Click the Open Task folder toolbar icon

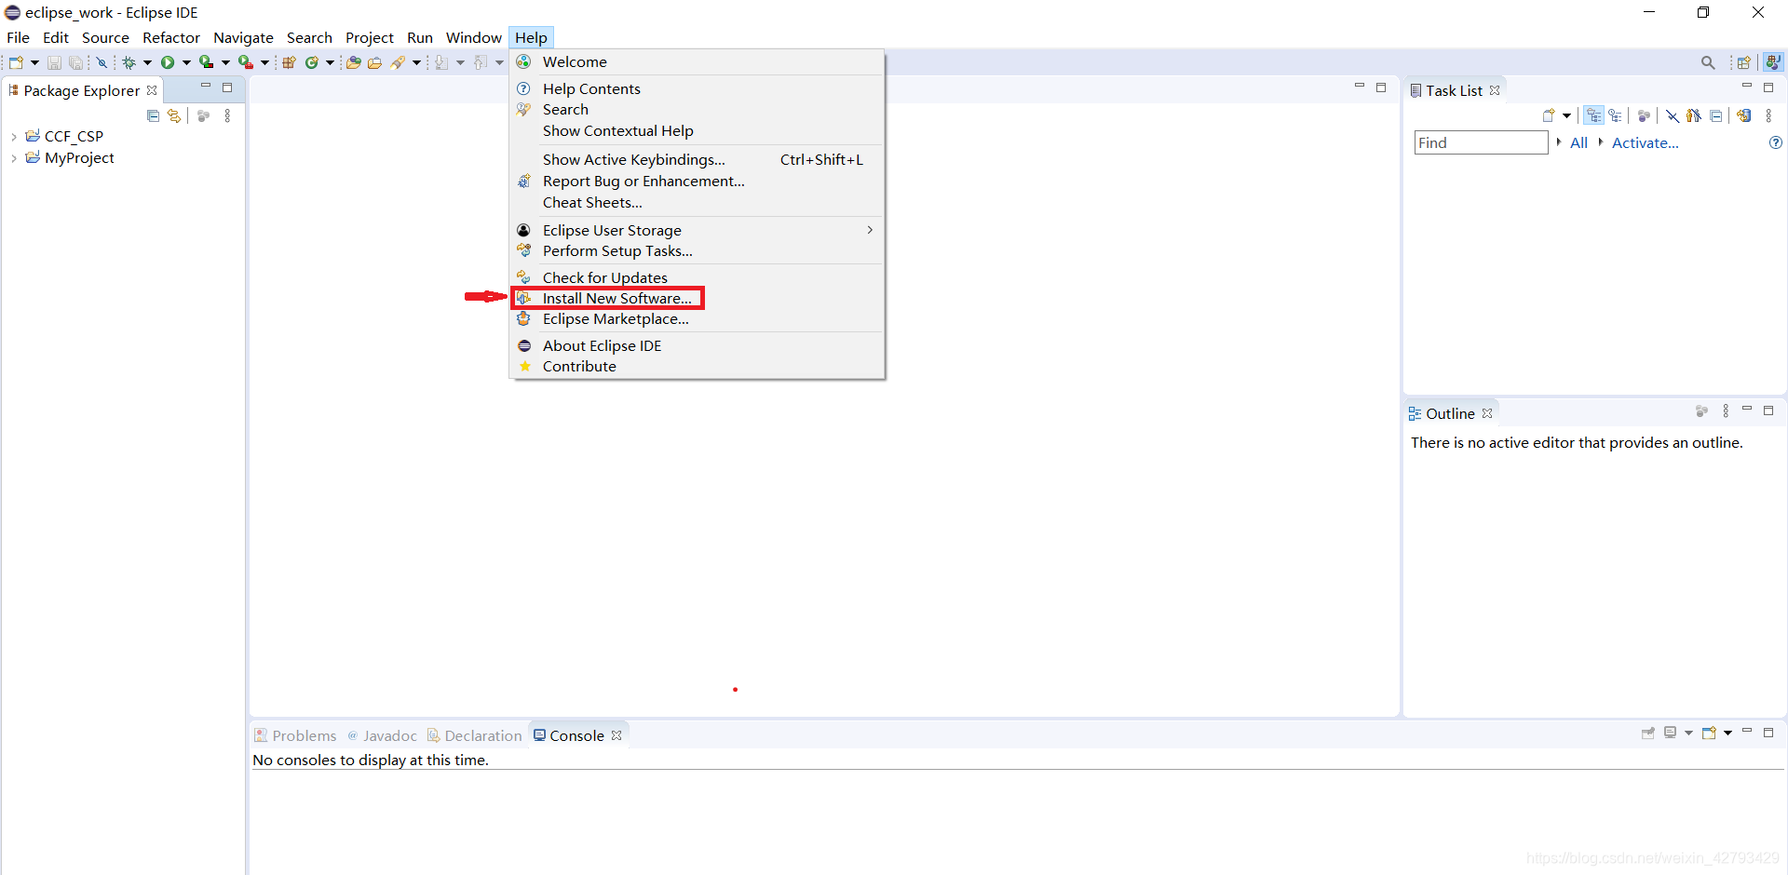[x=374, y=62]
